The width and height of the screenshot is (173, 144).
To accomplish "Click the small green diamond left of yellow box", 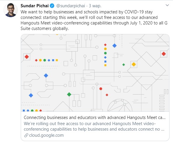I will click(x=124, y=65).
